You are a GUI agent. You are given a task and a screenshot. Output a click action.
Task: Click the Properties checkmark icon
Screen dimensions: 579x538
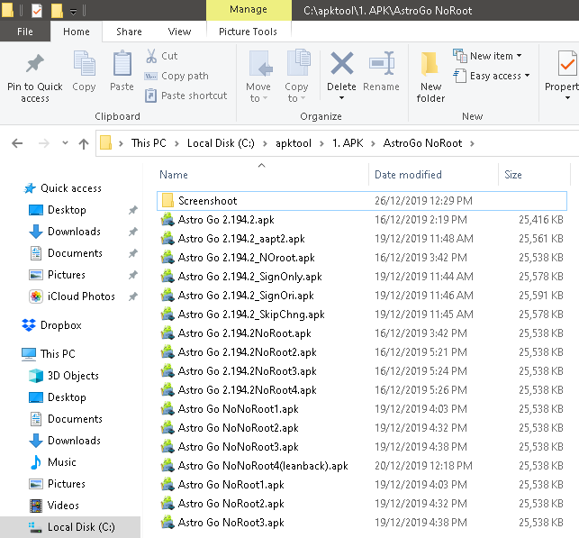point(567,64)
